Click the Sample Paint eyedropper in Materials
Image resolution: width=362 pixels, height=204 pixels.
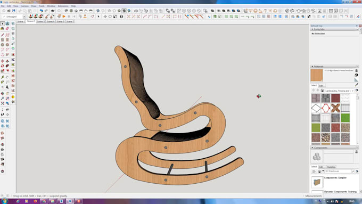357,85
